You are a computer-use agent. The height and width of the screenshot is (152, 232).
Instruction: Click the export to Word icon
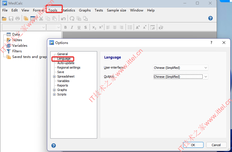pos(85,19)
